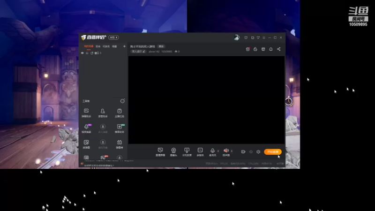Add a camera source (摄像头)
Image resolution: width=375 pixels, height=211 pixels.
coord(173,152)
